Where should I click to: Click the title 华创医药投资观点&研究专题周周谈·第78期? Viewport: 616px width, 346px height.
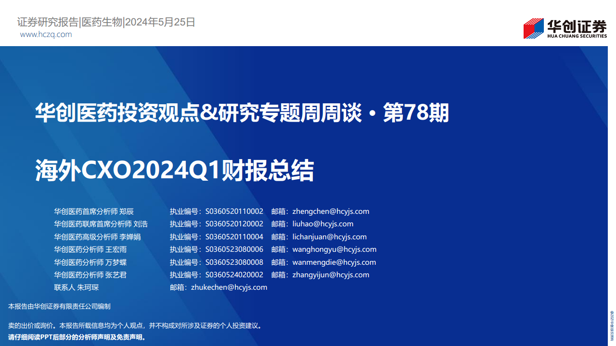(242, 113)
